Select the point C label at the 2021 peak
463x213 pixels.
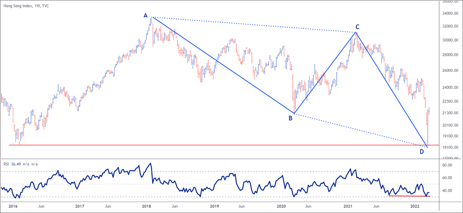tap(357, 27)
